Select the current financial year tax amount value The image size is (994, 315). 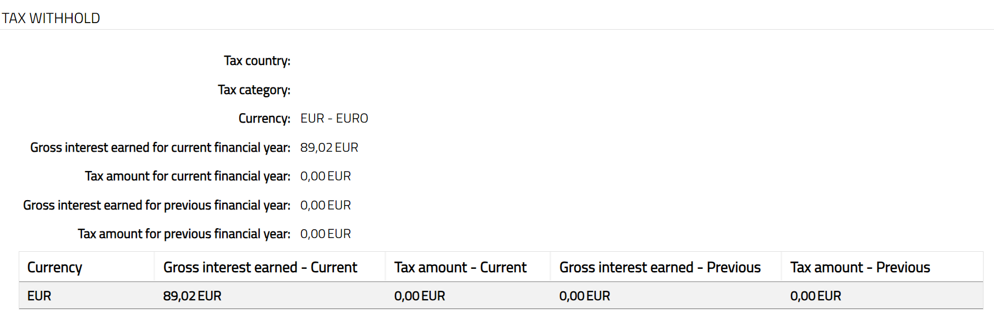[x=325, y=176]
